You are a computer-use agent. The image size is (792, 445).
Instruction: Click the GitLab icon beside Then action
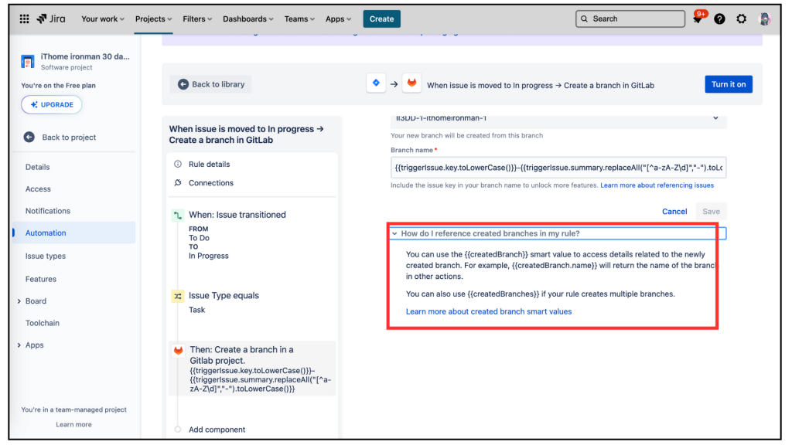click(179, 351)
